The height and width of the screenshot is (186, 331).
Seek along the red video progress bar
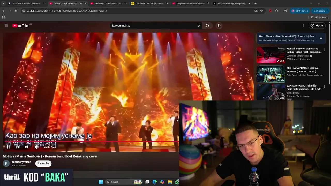pos(91,142)
